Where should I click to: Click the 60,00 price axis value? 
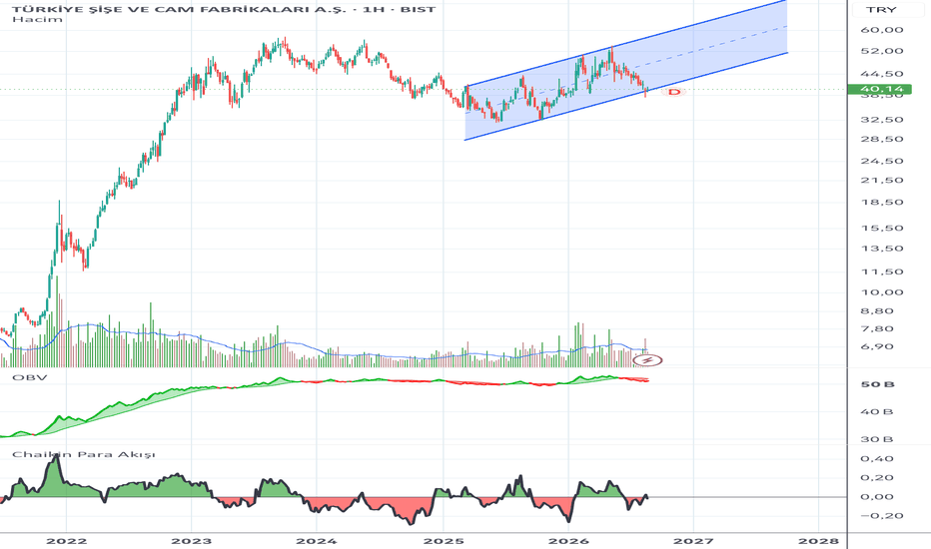click(882, 30)
